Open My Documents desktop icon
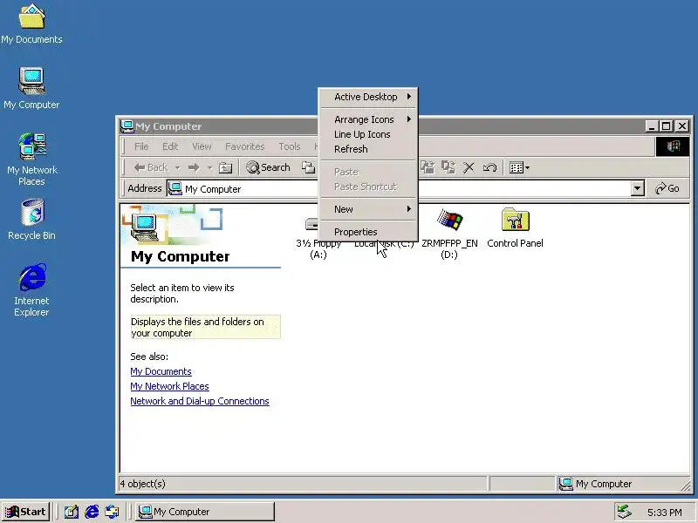Screen dimensions: 698x523 coord(31,24)
